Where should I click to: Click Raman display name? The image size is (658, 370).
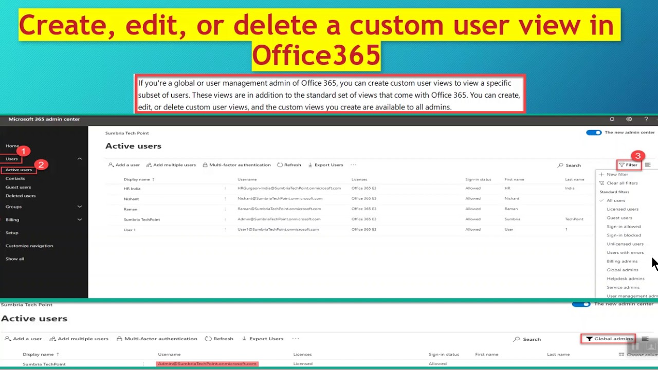tap(131, 209)
